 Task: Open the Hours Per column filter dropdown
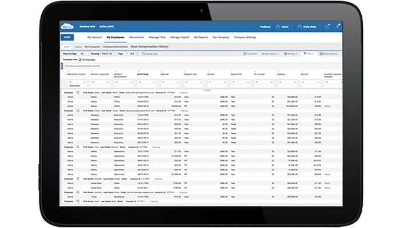241,82
